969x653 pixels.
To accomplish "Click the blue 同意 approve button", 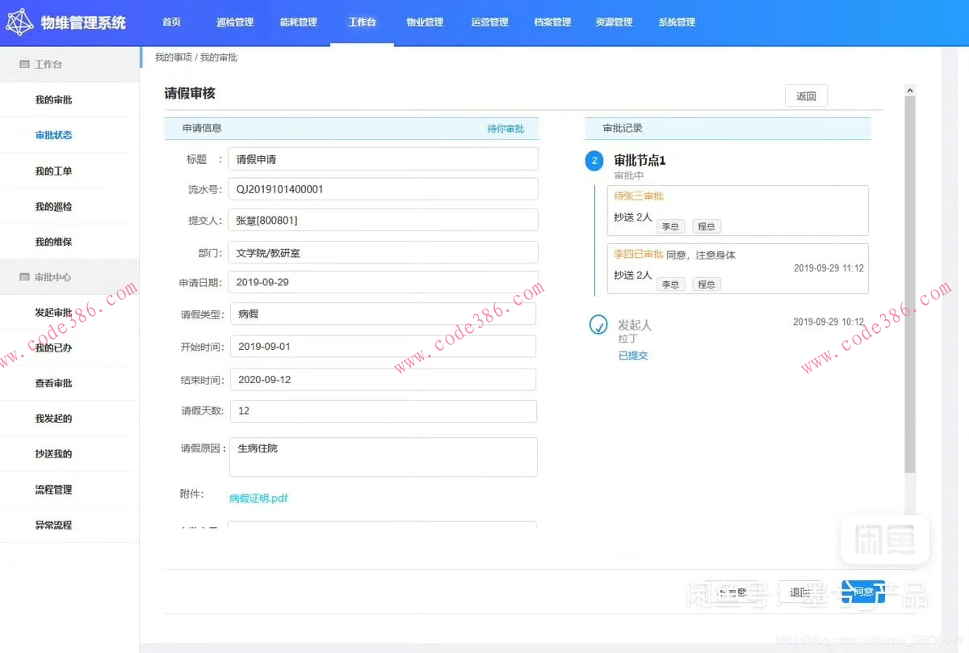I will click(x=862, y=592).
